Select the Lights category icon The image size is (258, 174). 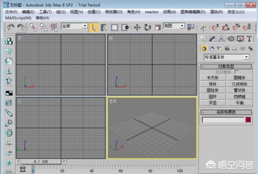pyautogui.click(x=219, y=49)
